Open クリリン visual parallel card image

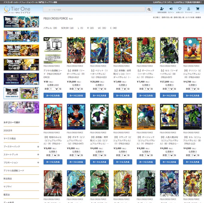tap(192, 50)
